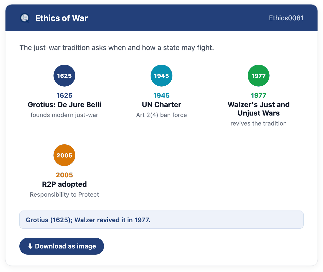Open the Walzer's Just and Unjust Wars heading
The width and height of the screenshot is (323, 272).
coord(259,109)
